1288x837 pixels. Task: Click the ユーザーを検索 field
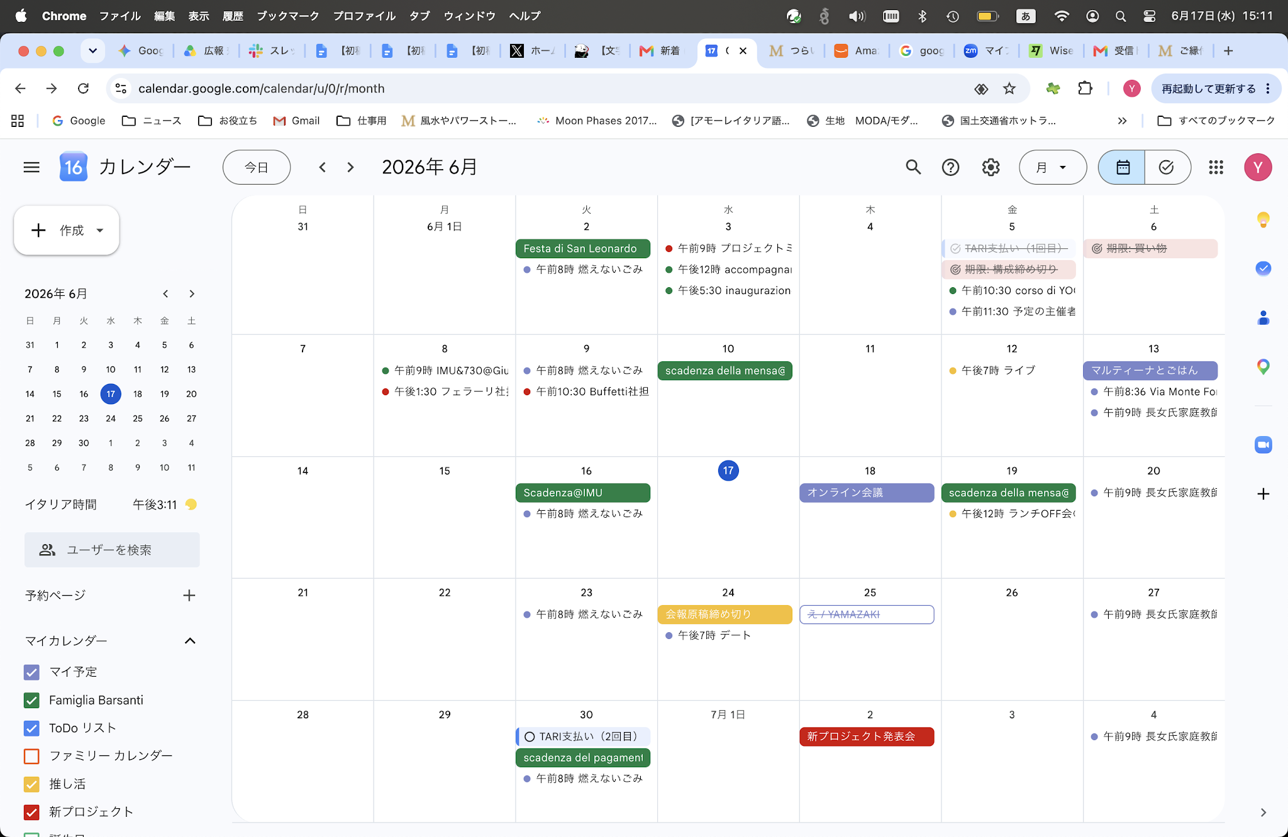(112, 550)
